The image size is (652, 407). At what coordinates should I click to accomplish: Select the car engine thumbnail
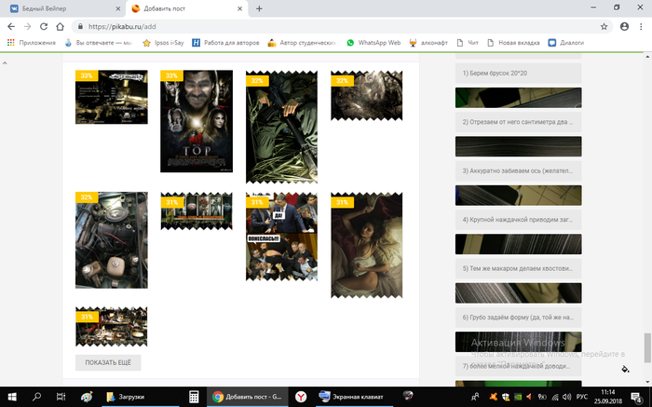[x=112, y=240]
